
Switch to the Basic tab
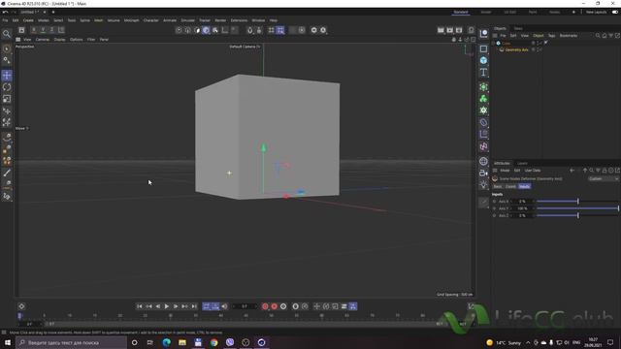[498, 186]
